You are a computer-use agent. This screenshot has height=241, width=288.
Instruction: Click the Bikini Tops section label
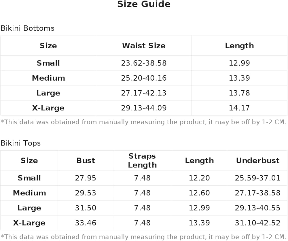(x=20, y=143)
